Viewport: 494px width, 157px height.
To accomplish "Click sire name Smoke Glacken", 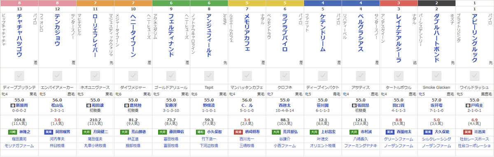I will [x=437, y=87].
